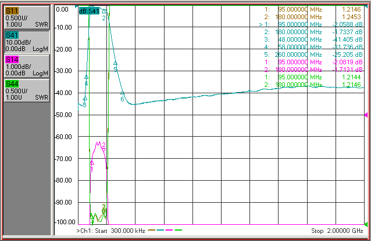Click active marker readout -2.0588 dB

tap(347, 24)
